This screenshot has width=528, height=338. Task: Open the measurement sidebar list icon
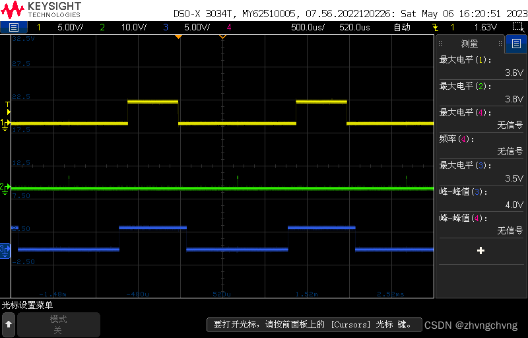coord(516,44)
